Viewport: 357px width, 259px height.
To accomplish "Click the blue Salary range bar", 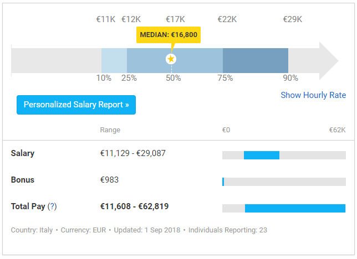I will coord(261,156).
